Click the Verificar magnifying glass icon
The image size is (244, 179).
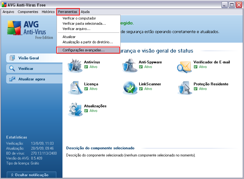pyautogui.click(x=12, y=68)
